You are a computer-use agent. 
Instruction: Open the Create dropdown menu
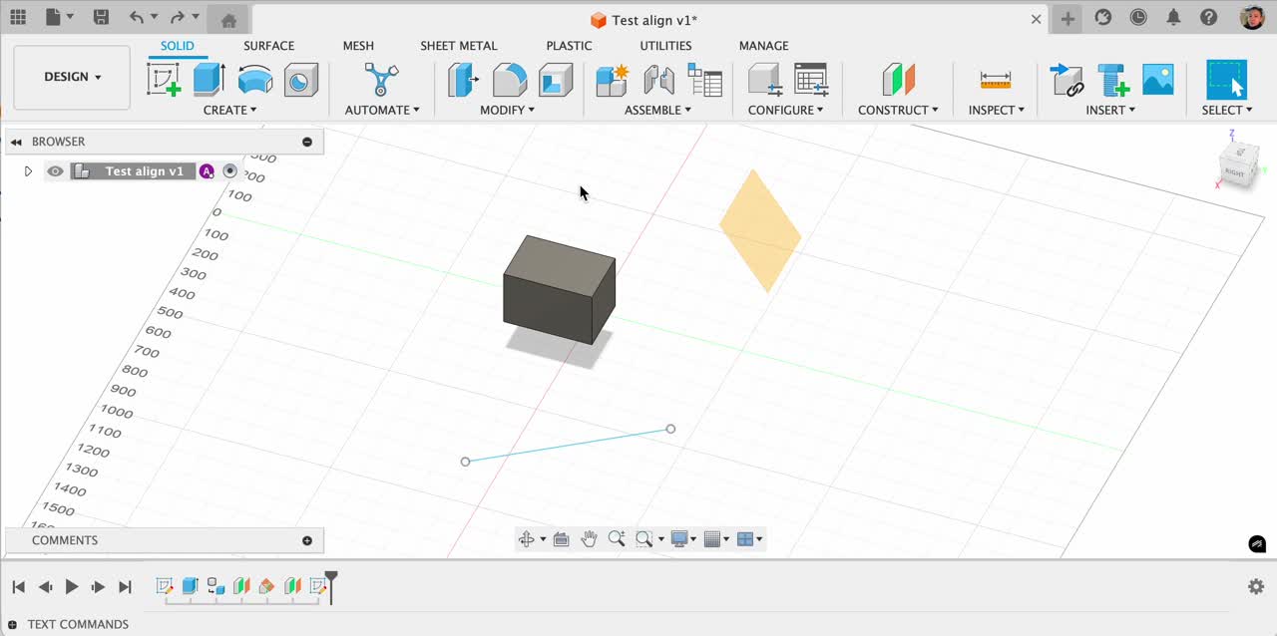(x=230, y=110)
